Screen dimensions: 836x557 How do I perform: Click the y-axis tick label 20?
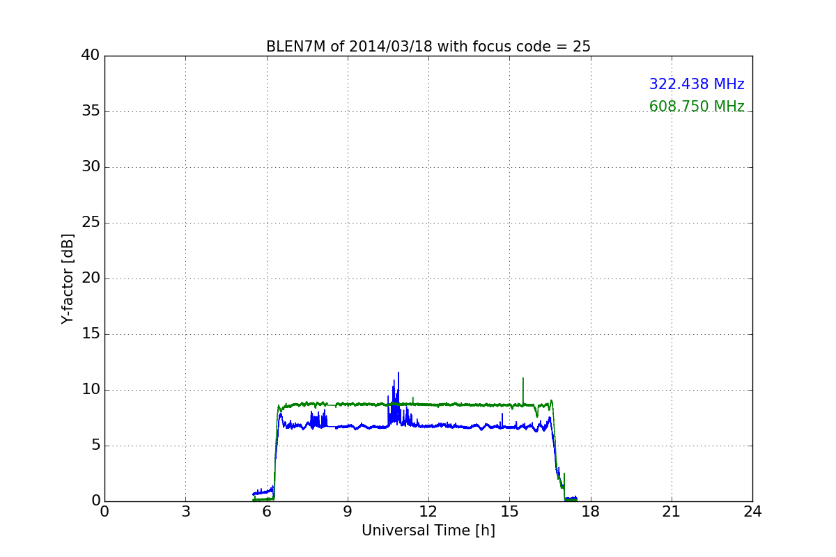pos(91,278)
